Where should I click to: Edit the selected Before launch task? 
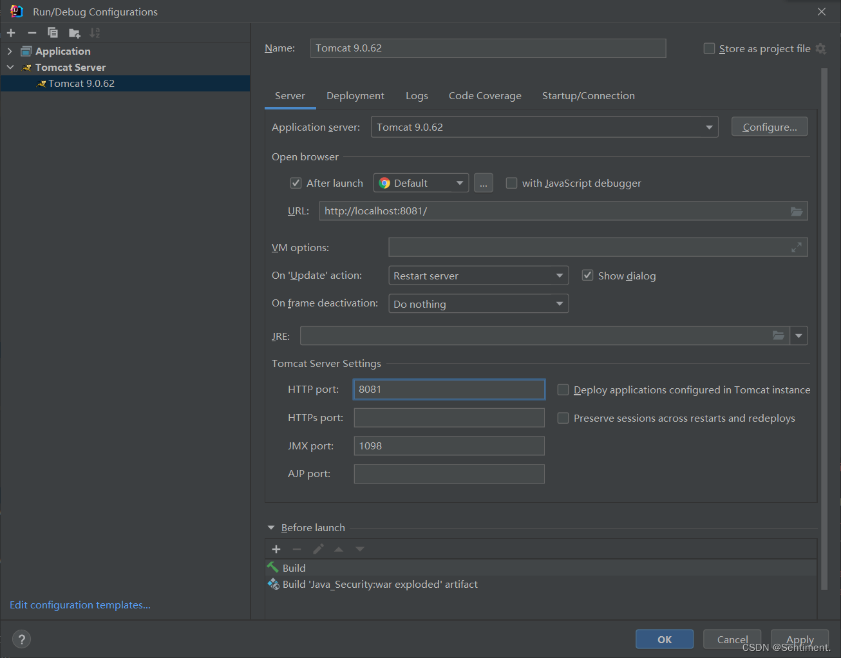point(318,549)
